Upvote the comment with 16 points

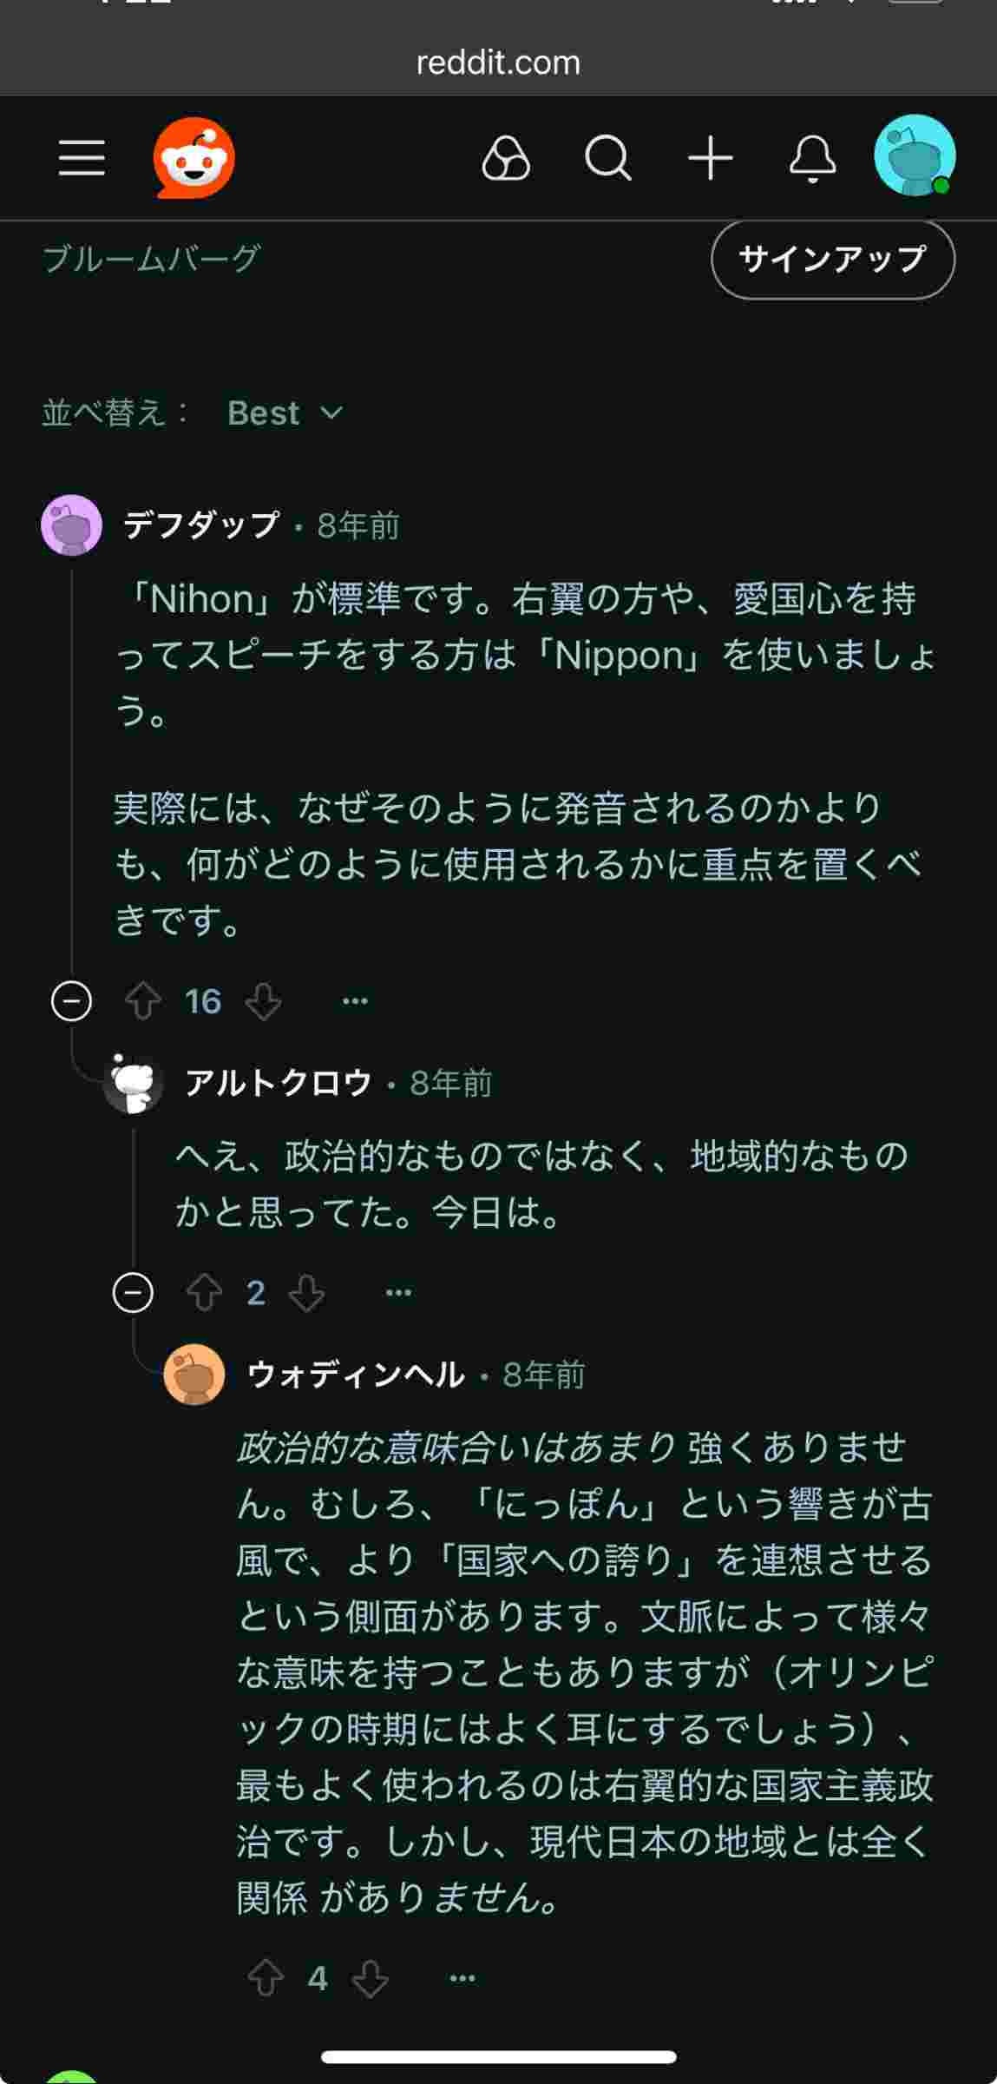[143, 1001]
